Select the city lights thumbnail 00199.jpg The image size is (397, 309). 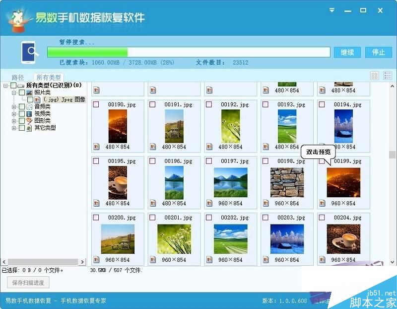coord(343,182)
